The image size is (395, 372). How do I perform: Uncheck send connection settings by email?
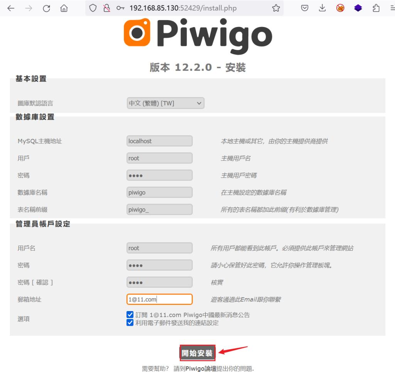click(130, 323)
